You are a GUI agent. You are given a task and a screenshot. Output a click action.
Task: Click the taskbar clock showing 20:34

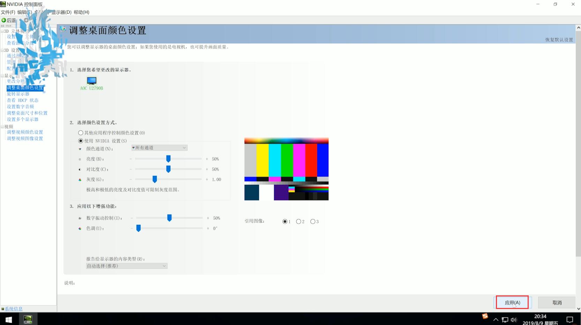[540, 320]
